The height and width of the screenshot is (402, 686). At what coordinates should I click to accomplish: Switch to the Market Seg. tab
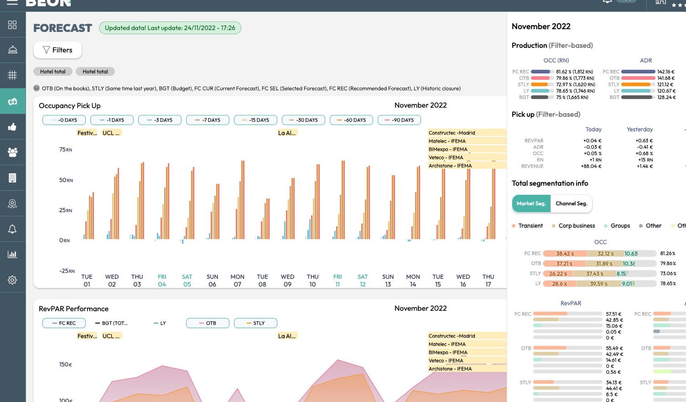point(531,203)
